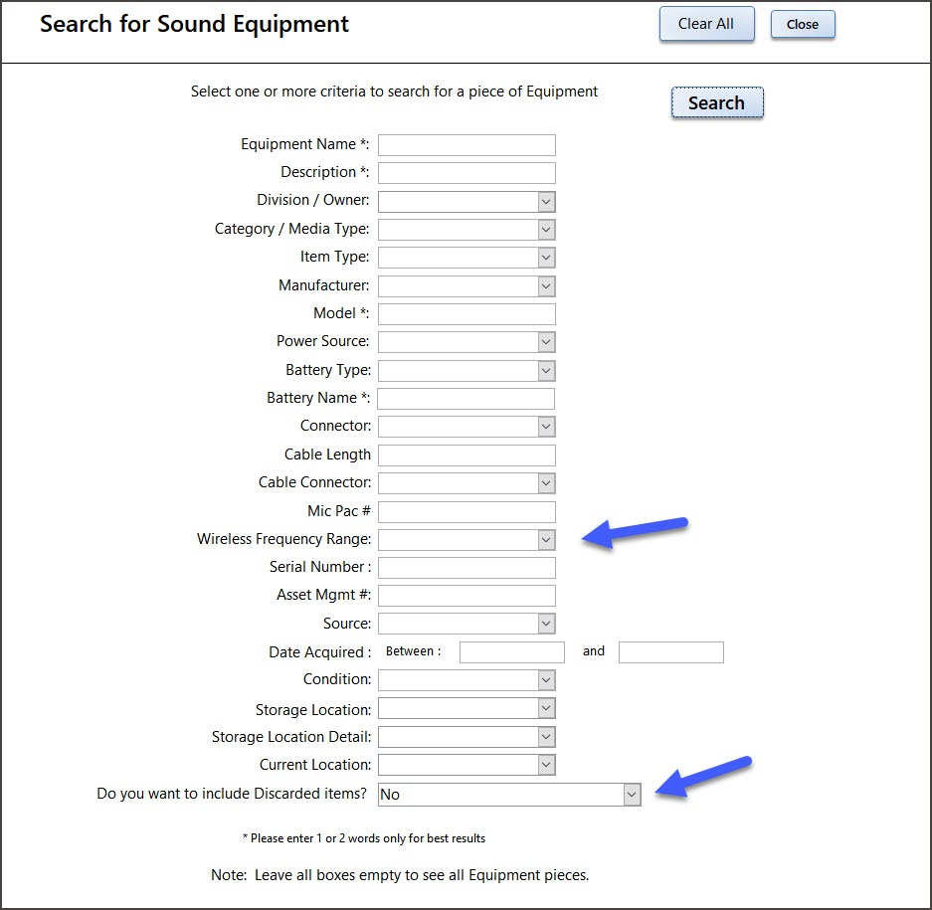Click the Clear All button
Viewport: 932px width, 910px height.
click(x=707, y=24)
